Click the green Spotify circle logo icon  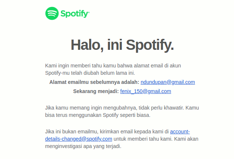[x=52, y=13]
